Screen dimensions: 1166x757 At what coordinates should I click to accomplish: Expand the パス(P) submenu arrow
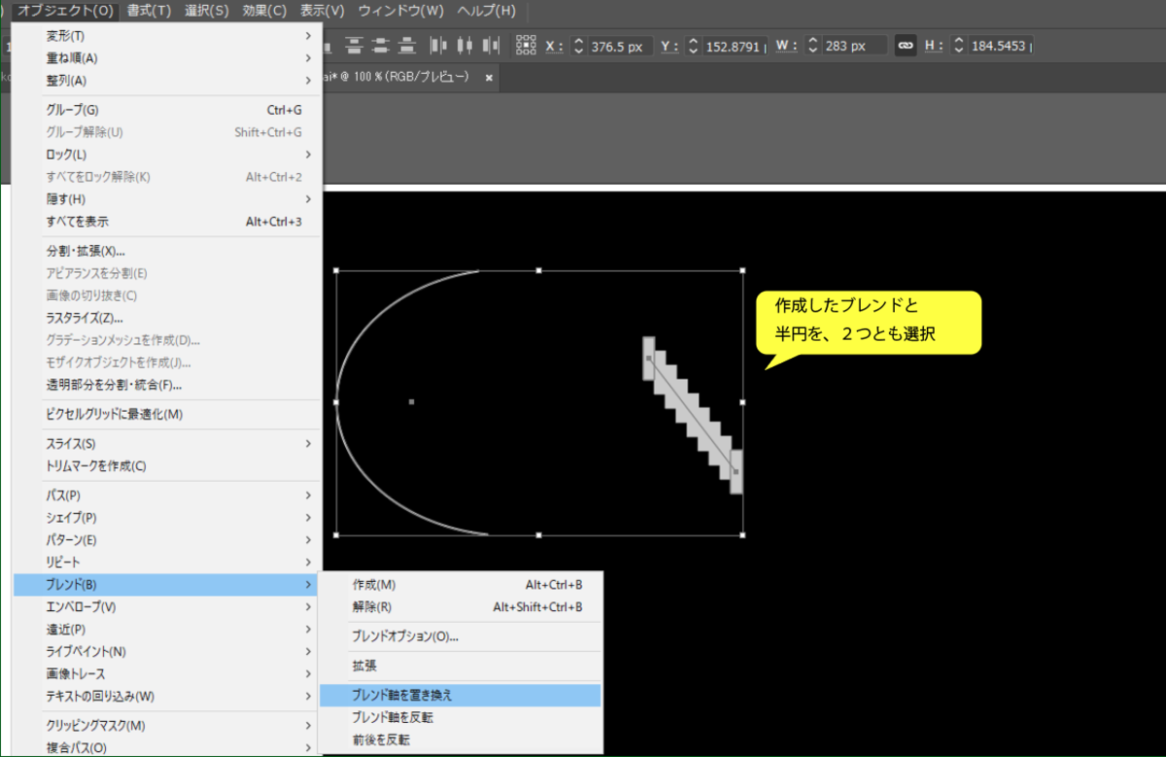coord(308,496)
